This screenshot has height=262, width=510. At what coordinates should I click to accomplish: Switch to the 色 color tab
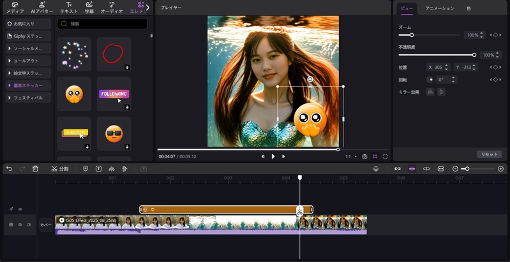click(x=469, y=8)
